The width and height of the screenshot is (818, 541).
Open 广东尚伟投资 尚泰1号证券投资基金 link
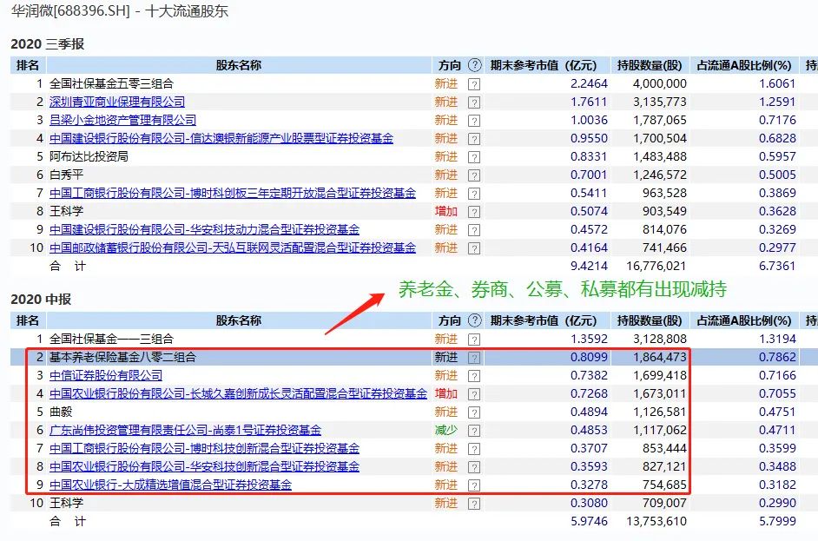tap(185, 431)
